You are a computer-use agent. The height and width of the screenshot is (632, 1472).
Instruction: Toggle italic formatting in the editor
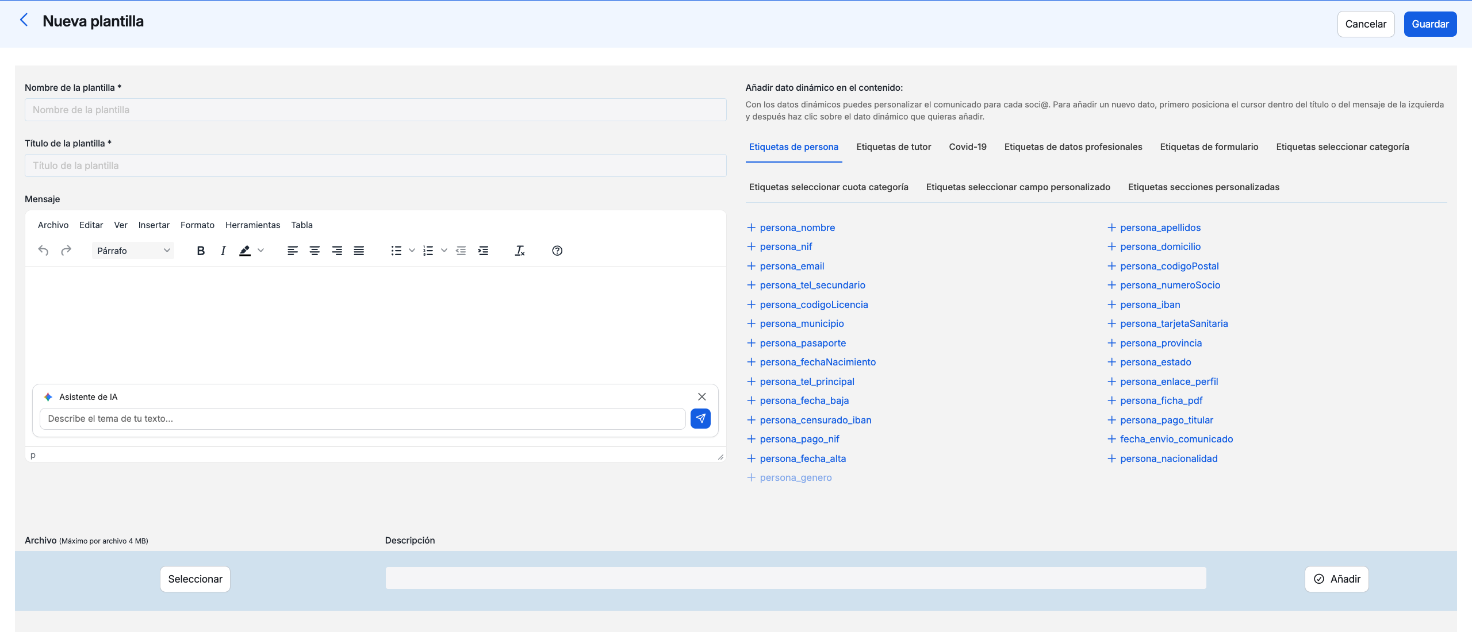click(223, 251)
